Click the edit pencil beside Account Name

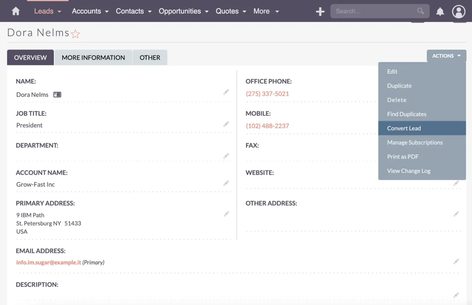[226, 183]
